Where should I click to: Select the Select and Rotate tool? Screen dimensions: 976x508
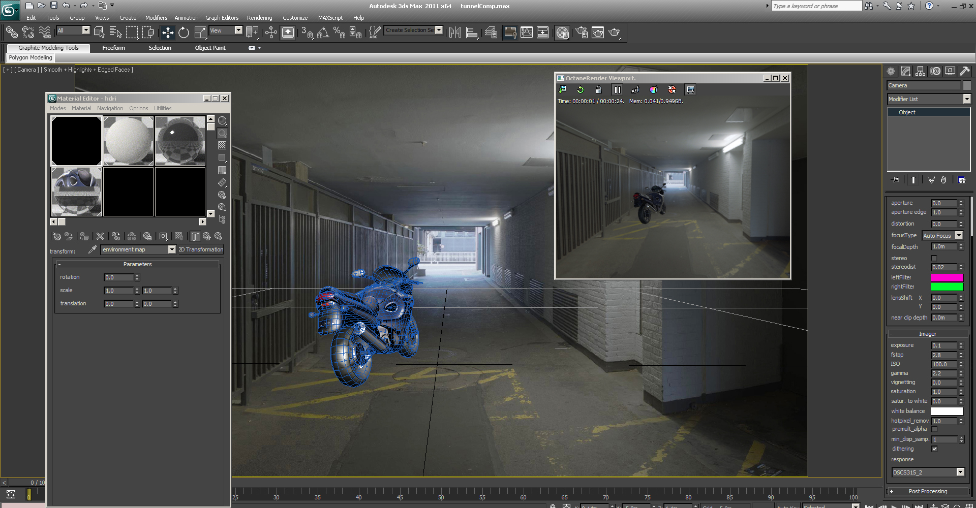point(184,33)
